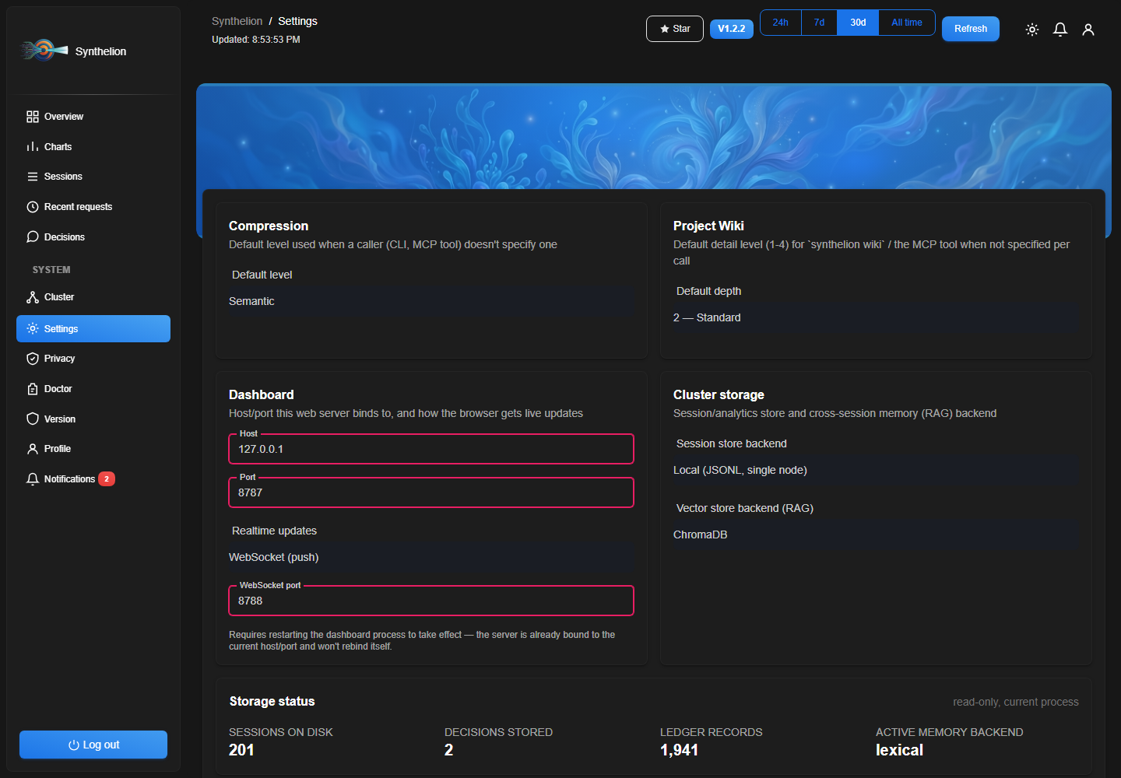The image size is (1121, 778).
Task: Open Doctor via its clipboard icon
Action: (33, 389)
